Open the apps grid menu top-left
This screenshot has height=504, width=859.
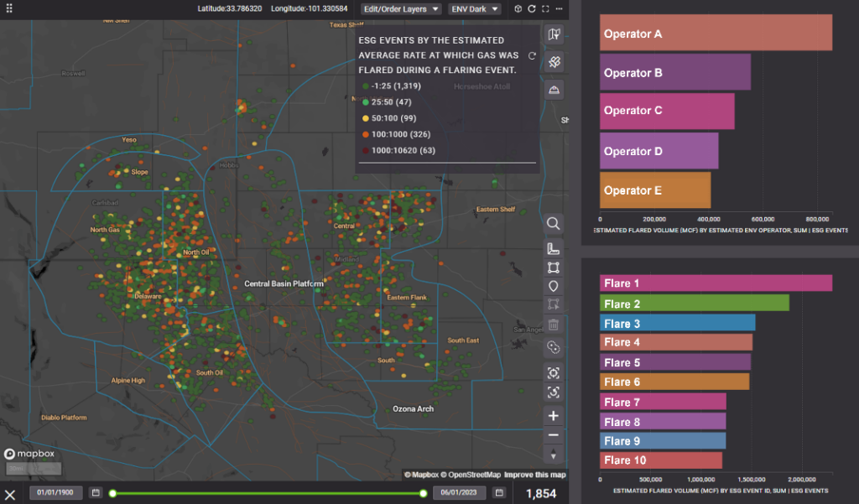[8, 8]
